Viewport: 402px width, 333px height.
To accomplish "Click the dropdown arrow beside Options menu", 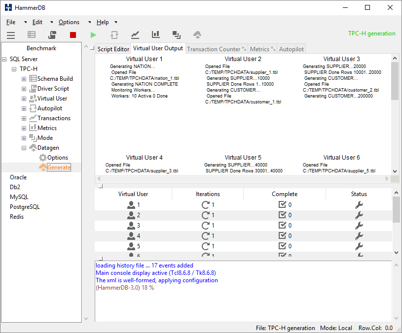I will pyautogui.click(x=89, y=22).
